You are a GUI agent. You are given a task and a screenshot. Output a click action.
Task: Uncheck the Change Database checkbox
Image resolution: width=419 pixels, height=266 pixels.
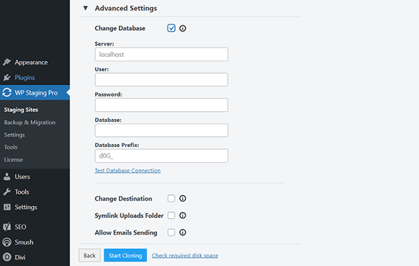pyautogui.click(x=172, y=28)
